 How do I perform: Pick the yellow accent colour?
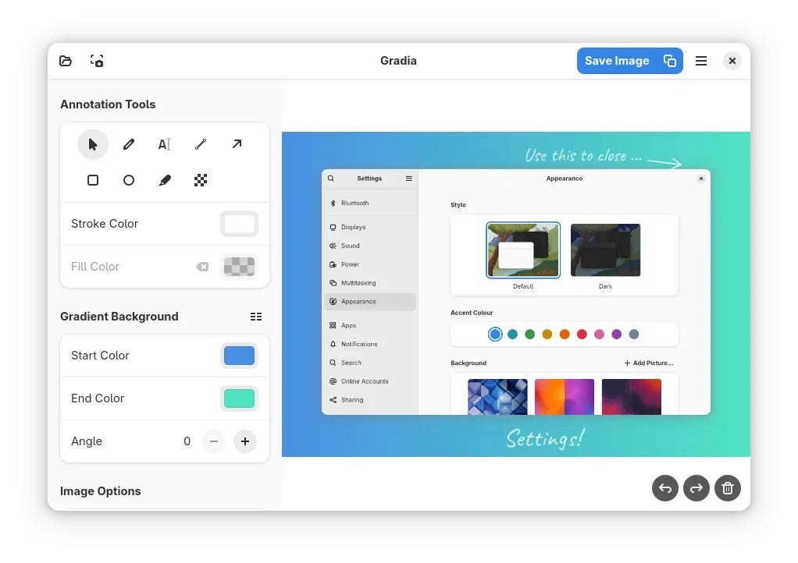point(547,334)
